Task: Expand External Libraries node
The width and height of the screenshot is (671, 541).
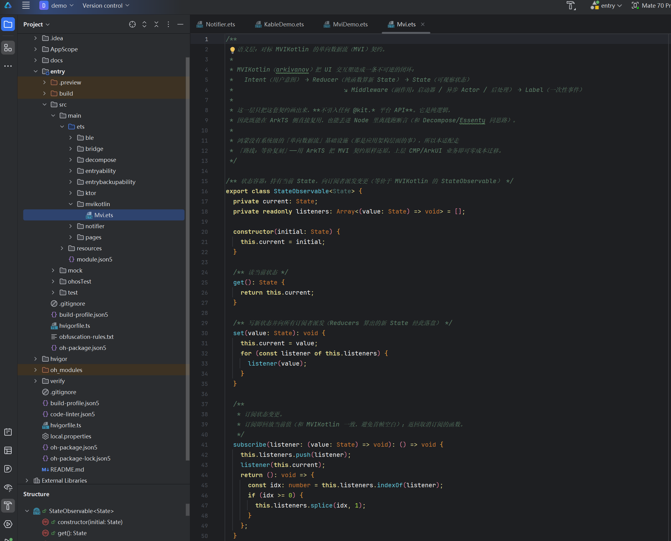Action: point(27,480)
